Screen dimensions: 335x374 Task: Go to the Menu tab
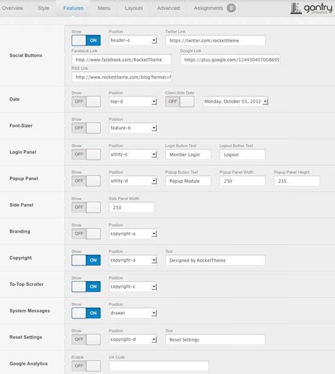(x=104, y=8)
